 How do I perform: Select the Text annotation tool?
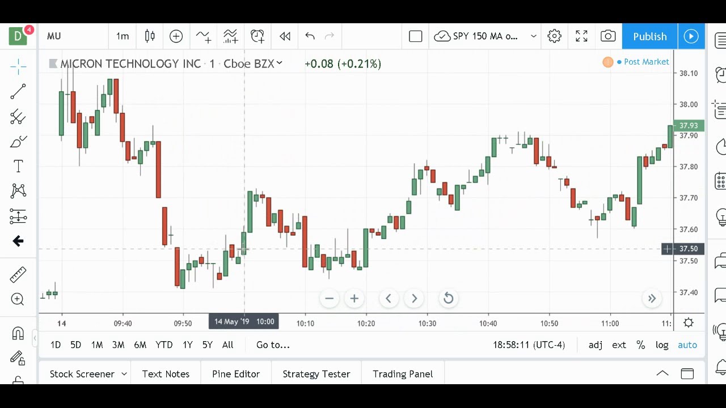coord(18,166)
